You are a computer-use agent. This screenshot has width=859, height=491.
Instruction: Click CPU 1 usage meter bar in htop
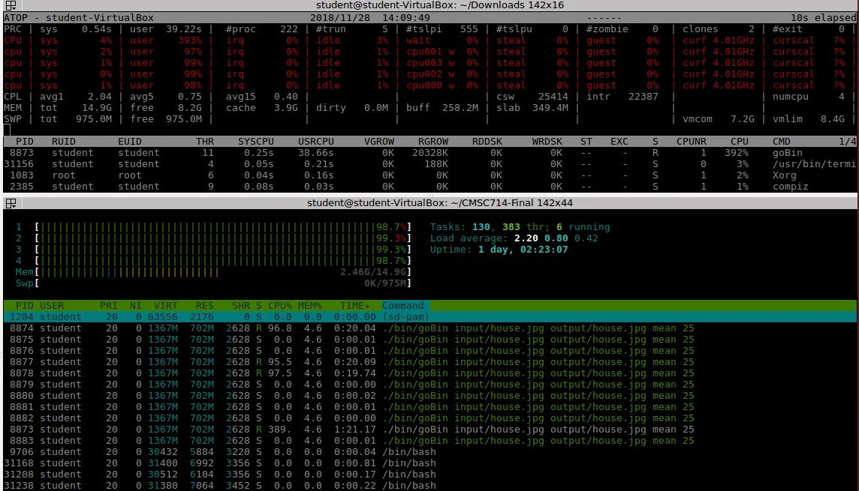tap(222, 227)
